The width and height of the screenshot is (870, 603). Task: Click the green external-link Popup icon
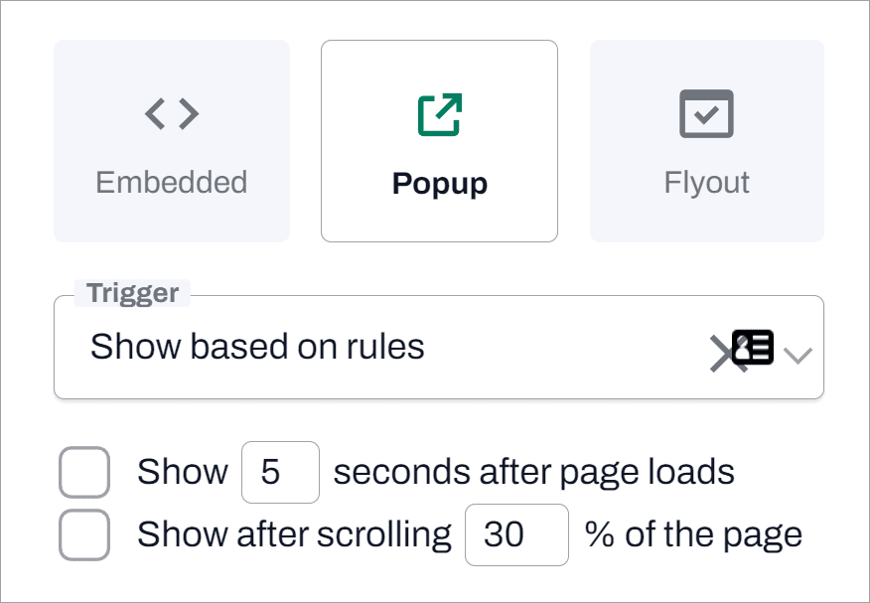coord(439,113)
